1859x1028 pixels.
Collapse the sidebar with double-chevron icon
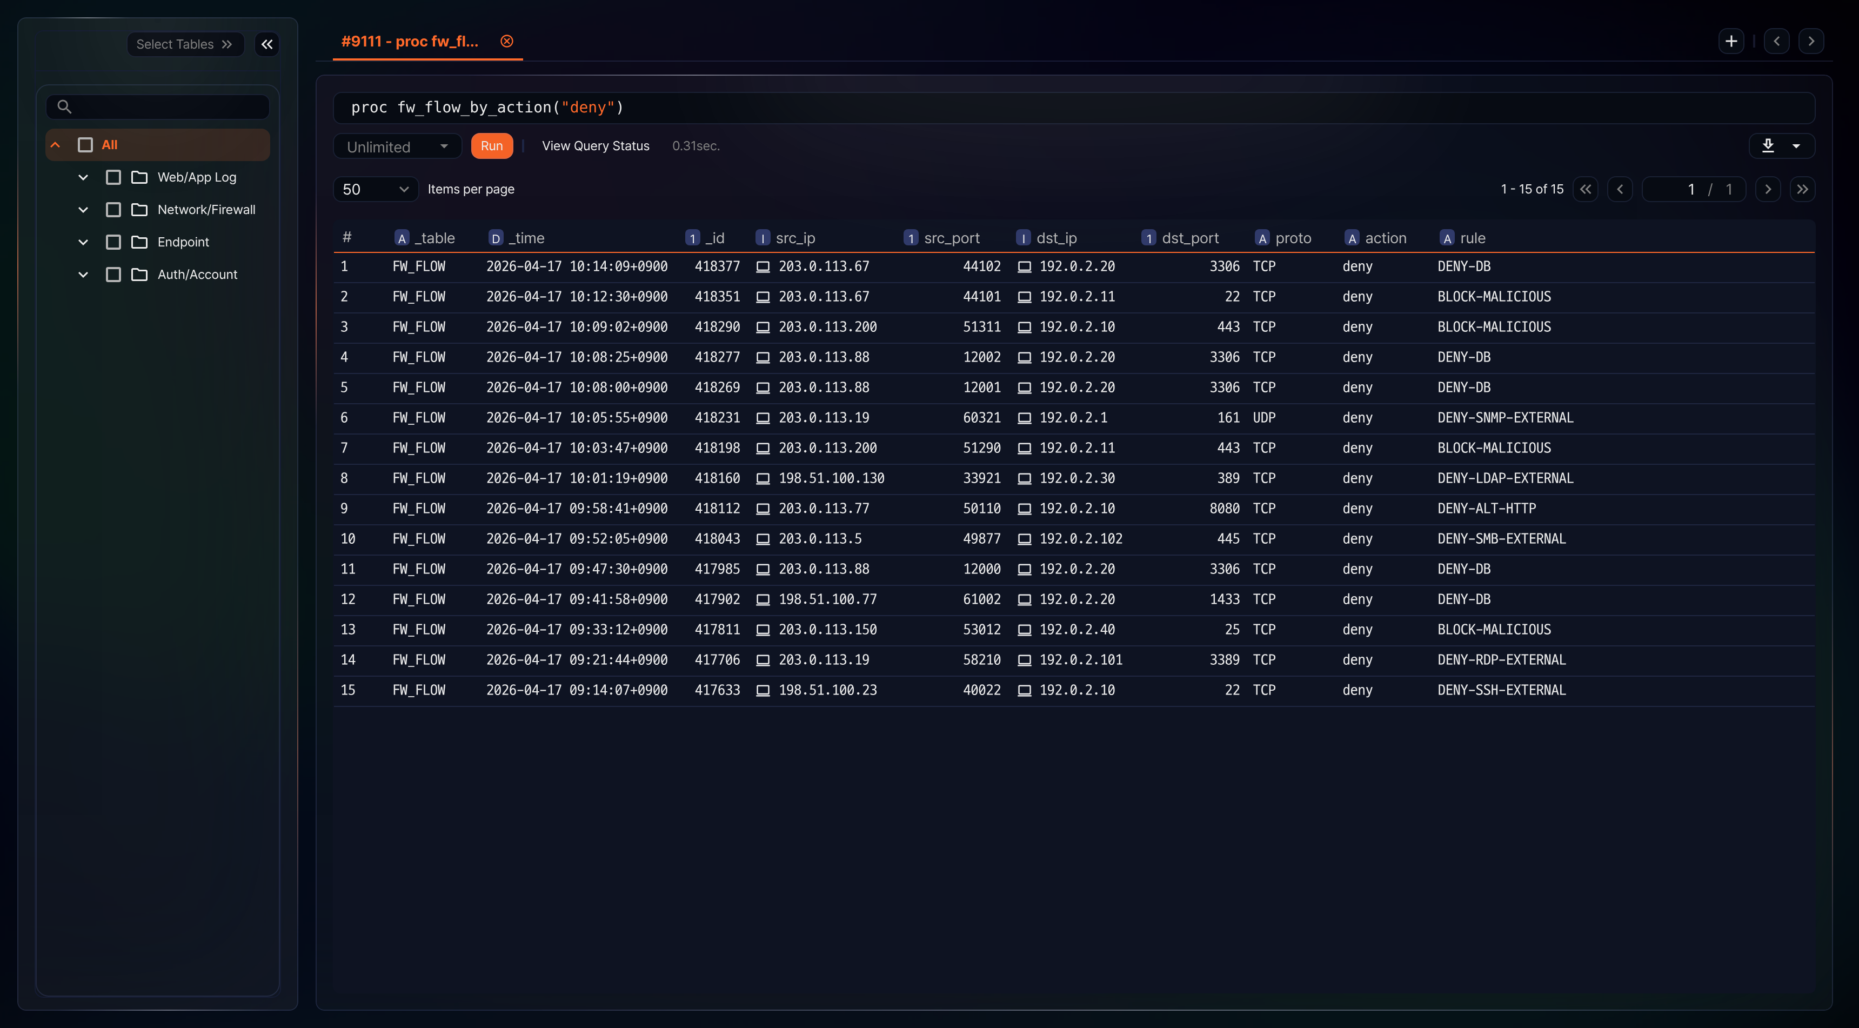click(x=267, y=44)
